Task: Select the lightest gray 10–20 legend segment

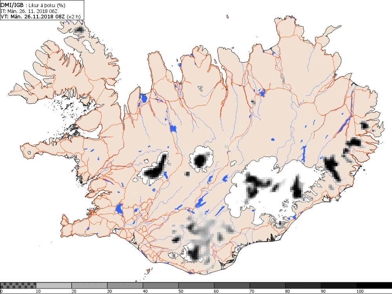Action: click(x=54, y=285)
